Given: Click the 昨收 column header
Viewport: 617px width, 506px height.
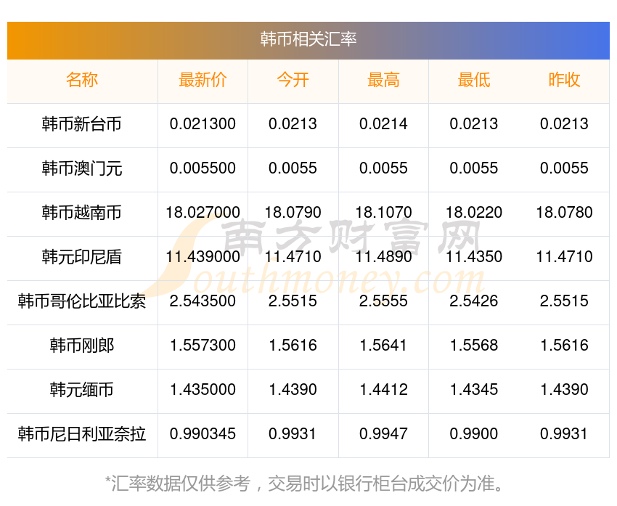Looking at the screenshot, I should pyautogui.click(x=564, y=80).
